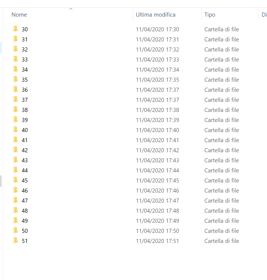Image resolution: width=267 pixels, height=280 pixels.
Task: Click the folder icon for 42
Action: point(16,150)
